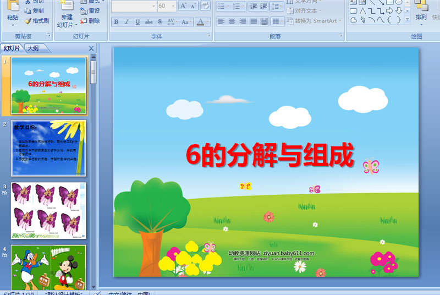
Task: Toggle center text alignment
Action: pos(232,21)
